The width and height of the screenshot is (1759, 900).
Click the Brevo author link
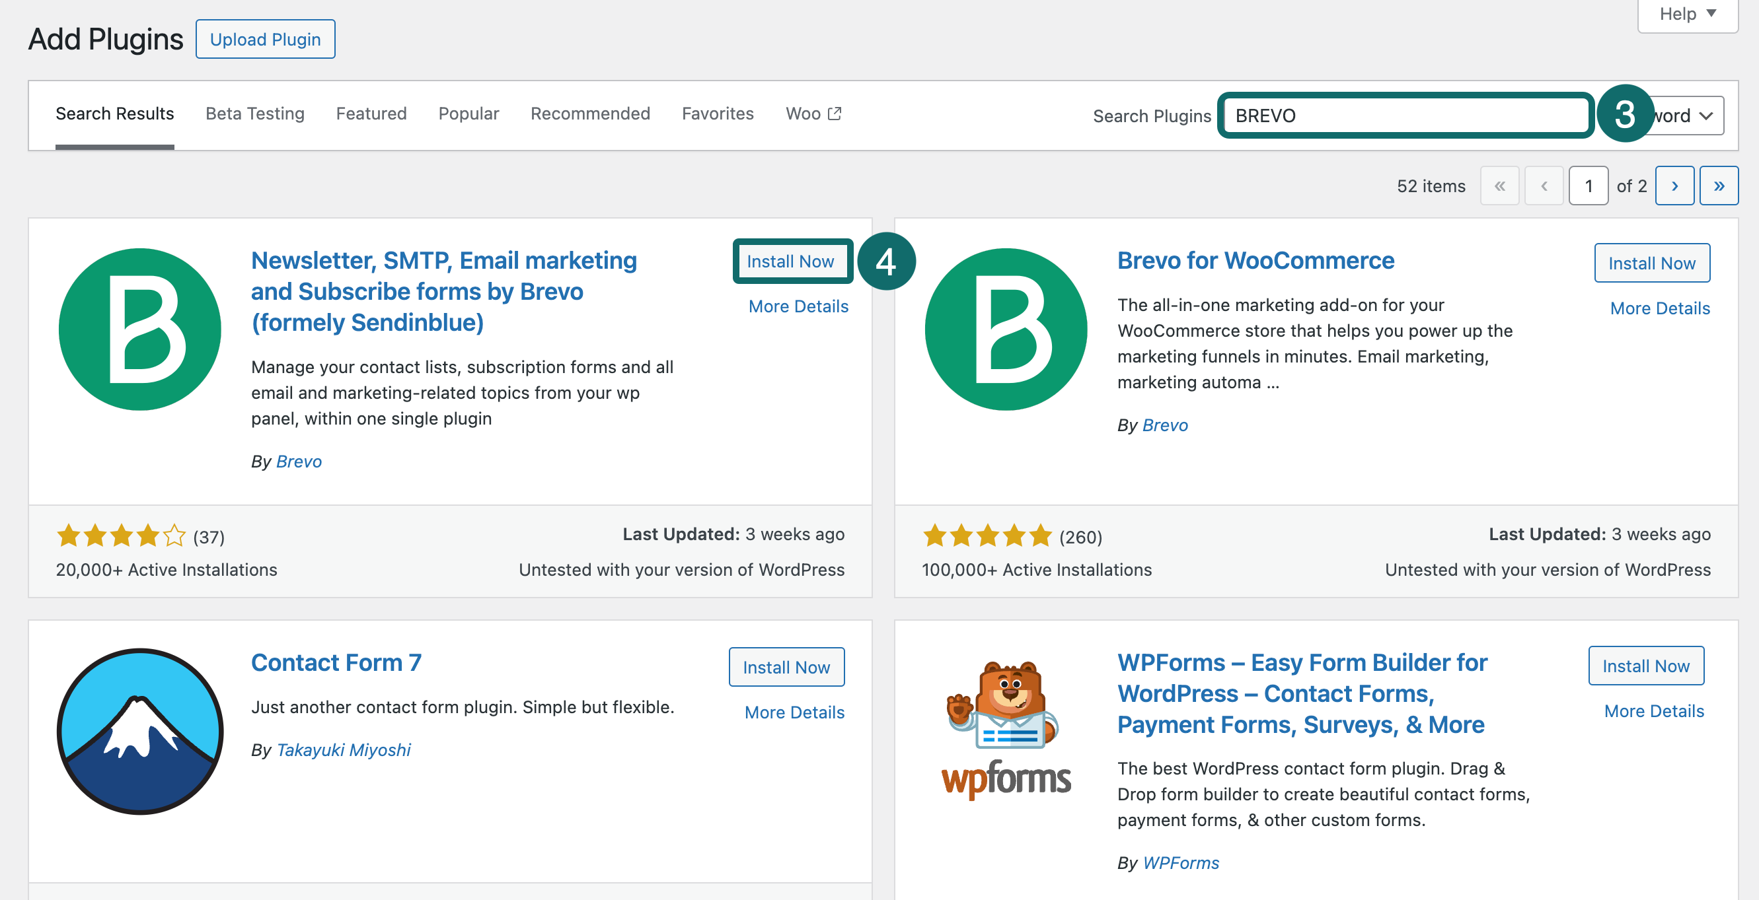pyautogui.click(x=299, y=462)
